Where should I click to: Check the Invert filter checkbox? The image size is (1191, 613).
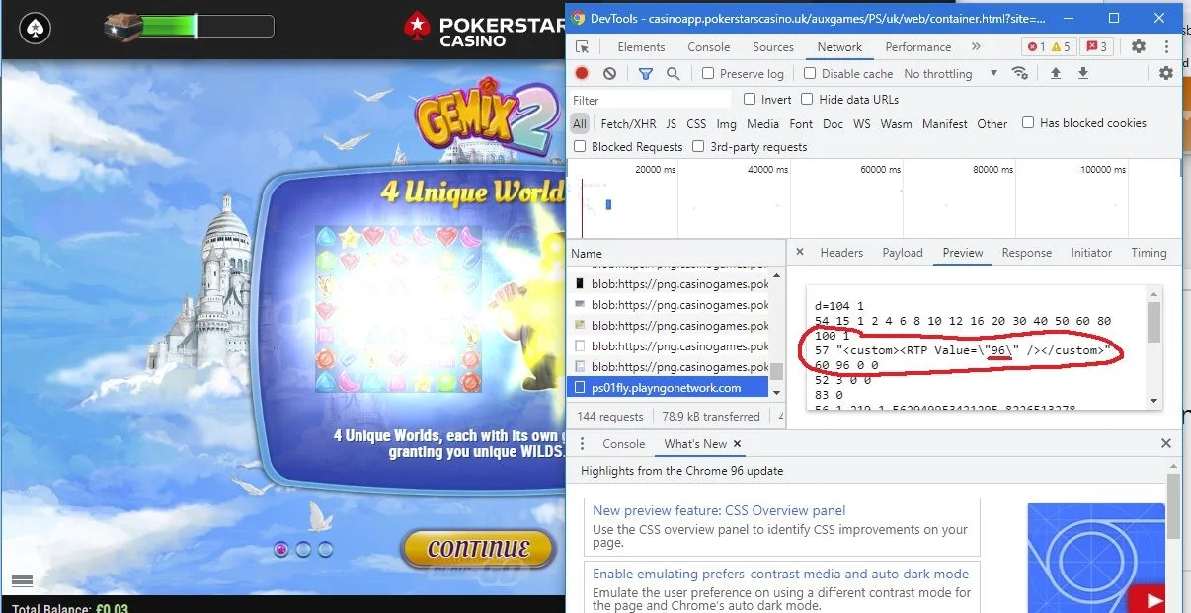[x=750, y=99]
